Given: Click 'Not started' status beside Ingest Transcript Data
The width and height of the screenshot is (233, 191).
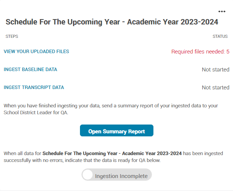Looking at the screenshot, I should click(215, 87).
